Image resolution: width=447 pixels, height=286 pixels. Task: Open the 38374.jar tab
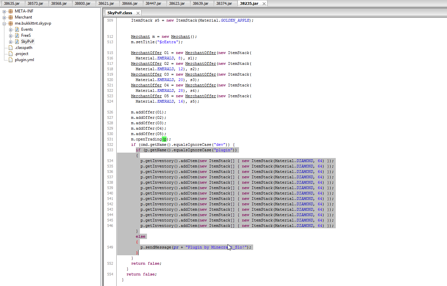tap(224, 3)
